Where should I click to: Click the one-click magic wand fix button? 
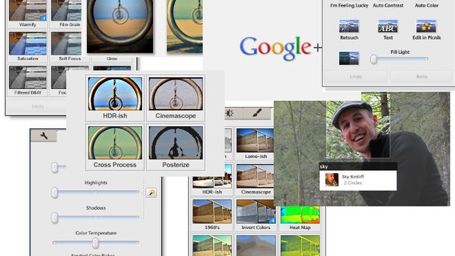[151, 193]
